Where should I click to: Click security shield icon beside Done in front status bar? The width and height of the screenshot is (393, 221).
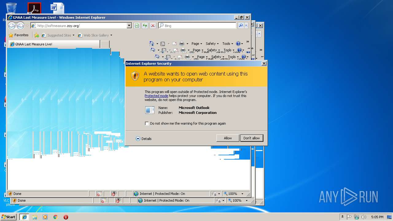[x=10, y=194]
